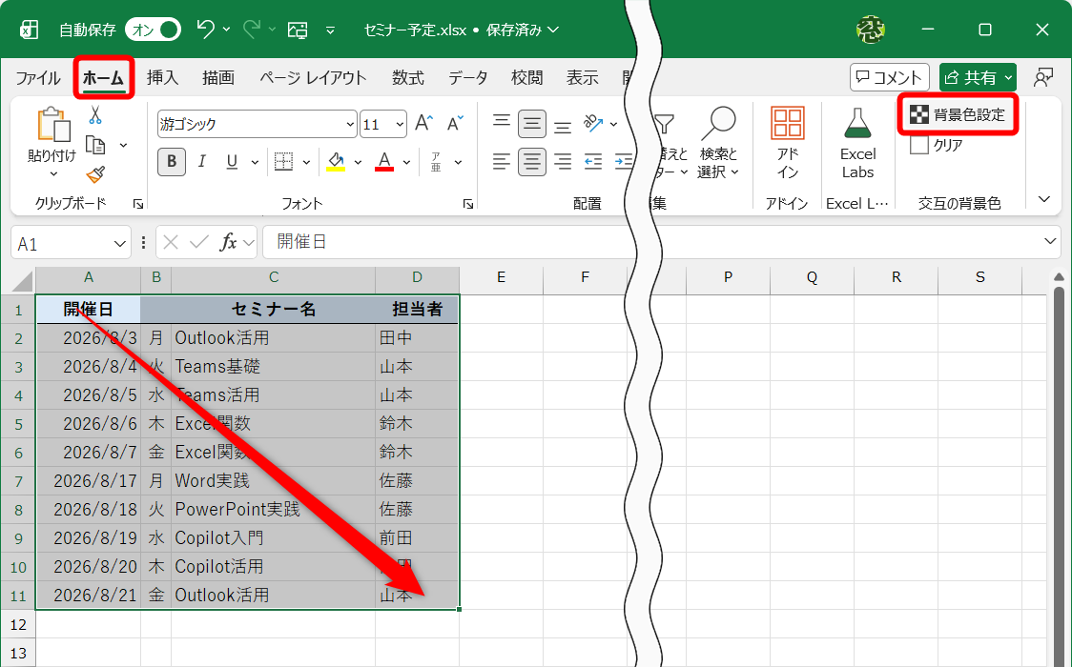This screenshot has height=667, width=1072.
Task: Click the コメント button
Action: coord(890,77)
